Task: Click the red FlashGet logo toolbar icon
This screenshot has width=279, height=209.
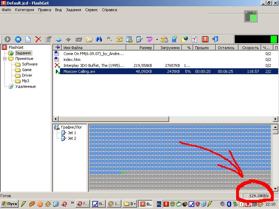Action: [205, 39]
